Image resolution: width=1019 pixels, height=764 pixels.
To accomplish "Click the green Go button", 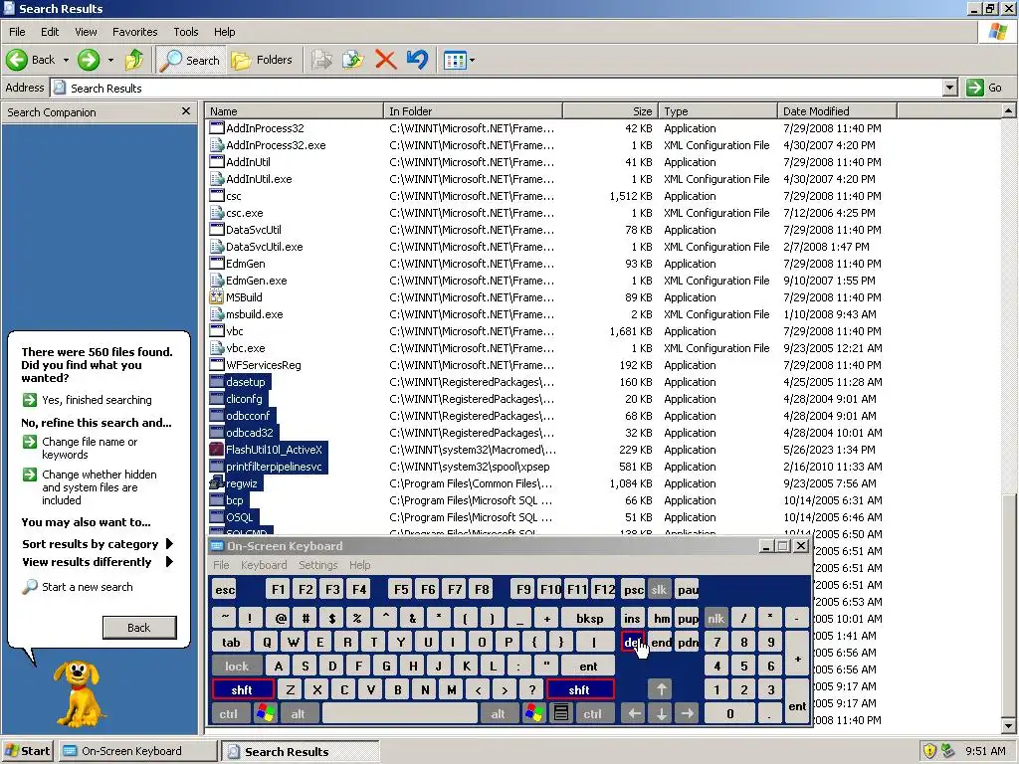I will (x=984, y=88).
